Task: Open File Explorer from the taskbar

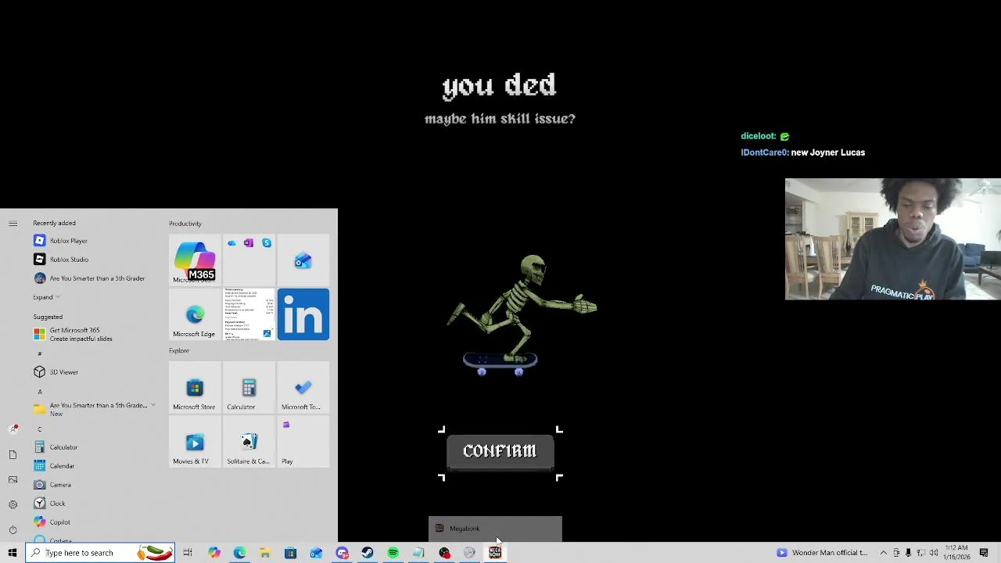Action: pyautogui.click(x=265, y=553)
